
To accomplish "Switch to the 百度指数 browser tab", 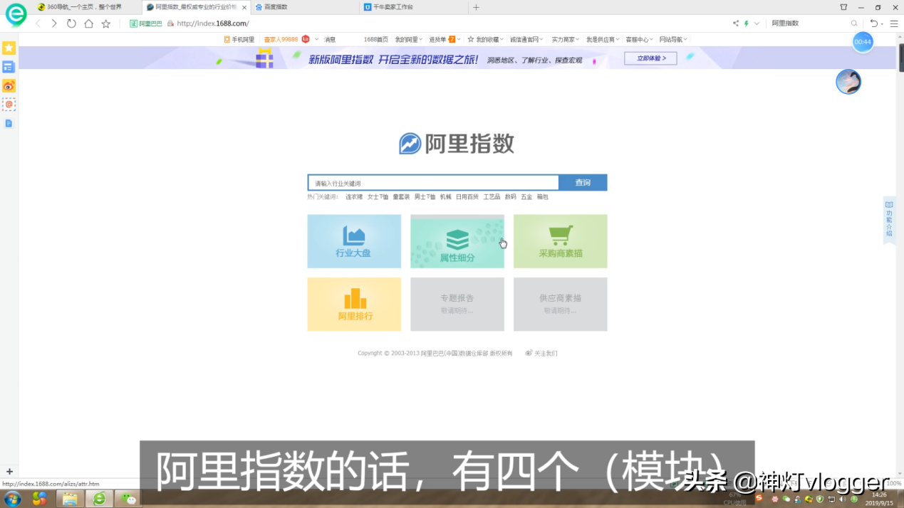I will pos(276,7).
